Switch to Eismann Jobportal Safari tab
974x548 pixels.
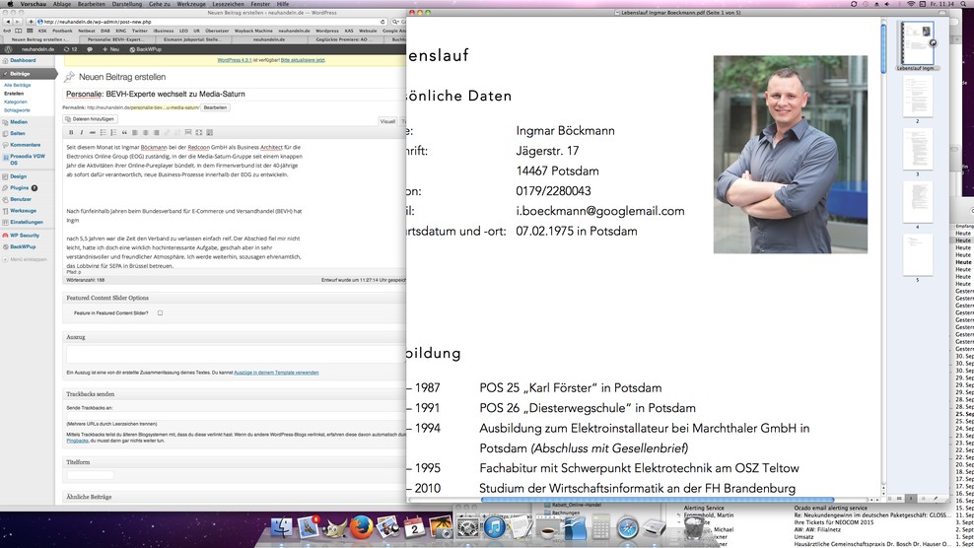(192, 39)
